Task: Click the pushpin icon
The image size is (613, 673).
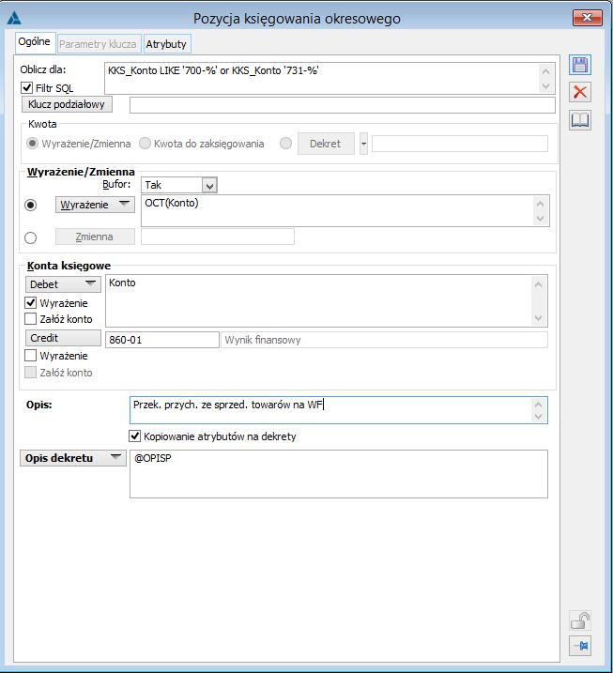Action: (x=580, y=646)
